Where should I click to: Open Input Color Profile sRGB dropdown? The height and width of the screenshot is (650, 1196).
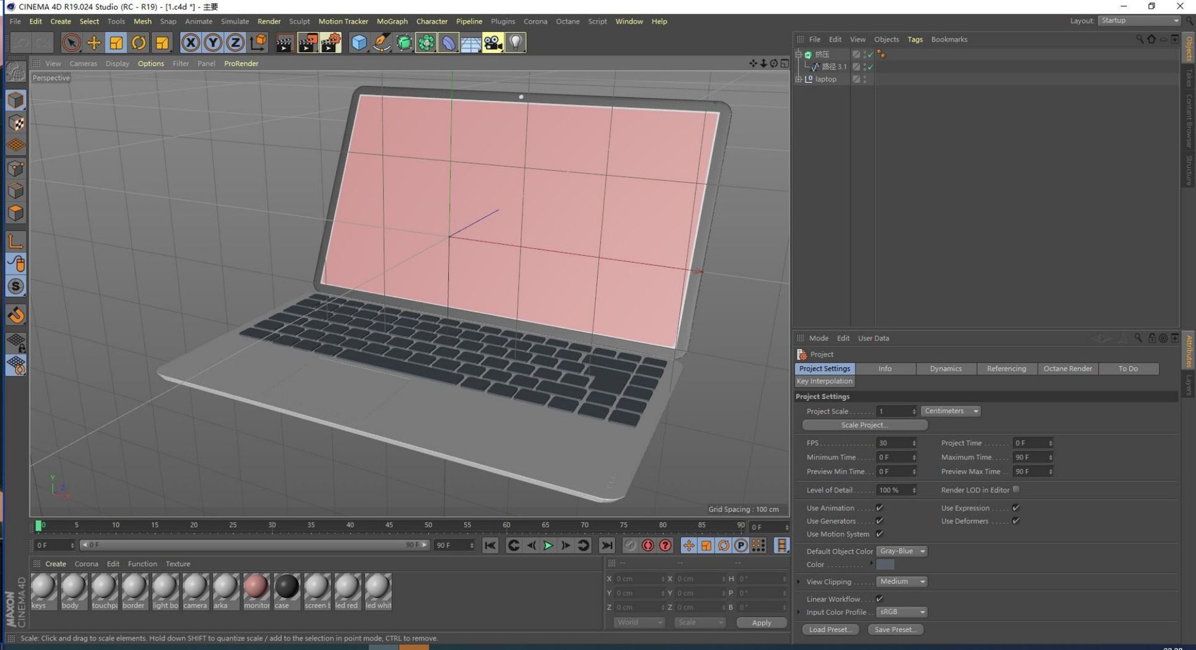(901, 612)
